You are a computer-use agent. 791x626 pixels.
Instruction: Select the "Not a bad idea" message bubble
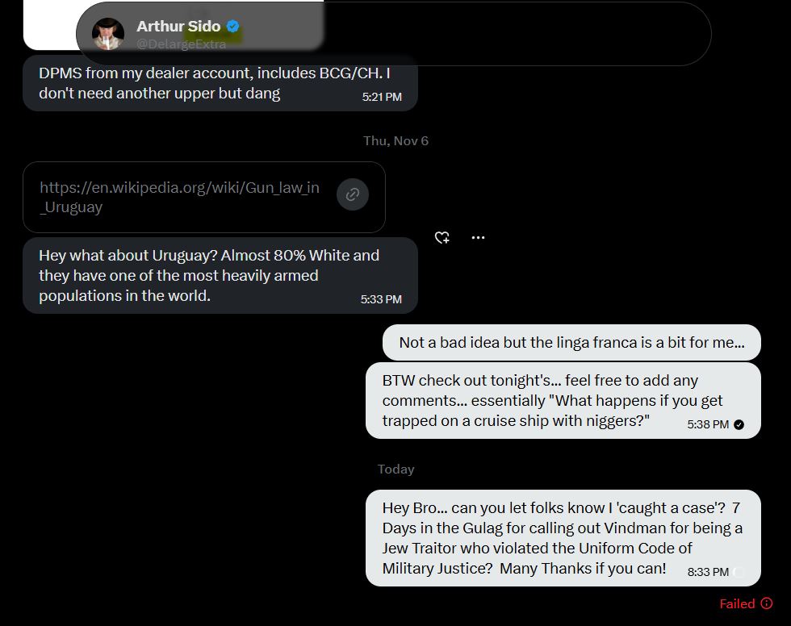[x=571, y=342]
